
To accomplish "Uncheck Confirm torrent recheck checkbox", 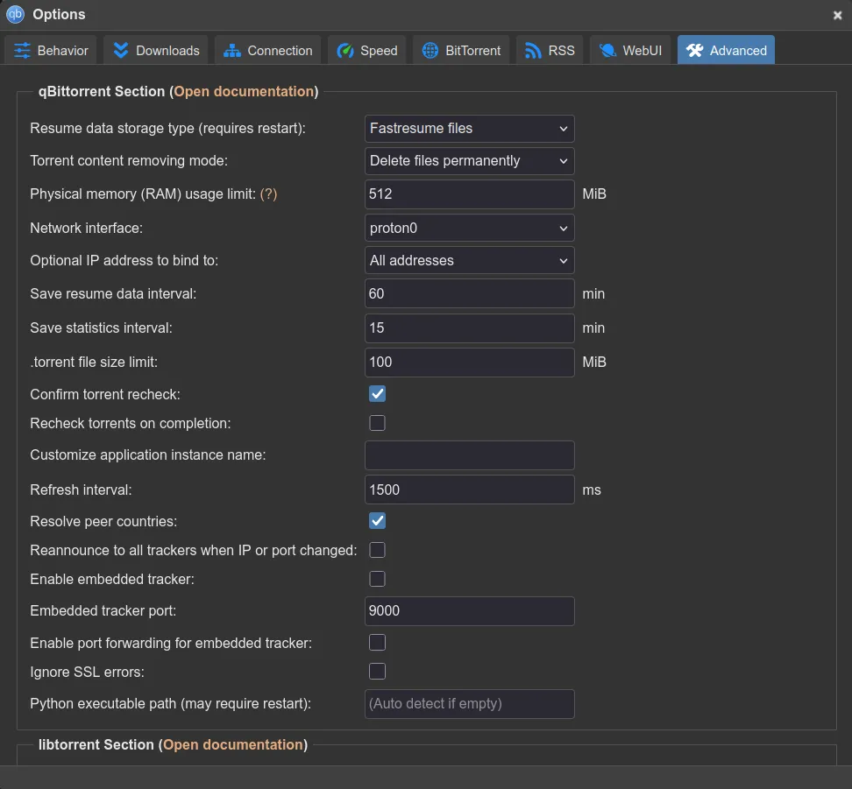I will pos(377,394).
